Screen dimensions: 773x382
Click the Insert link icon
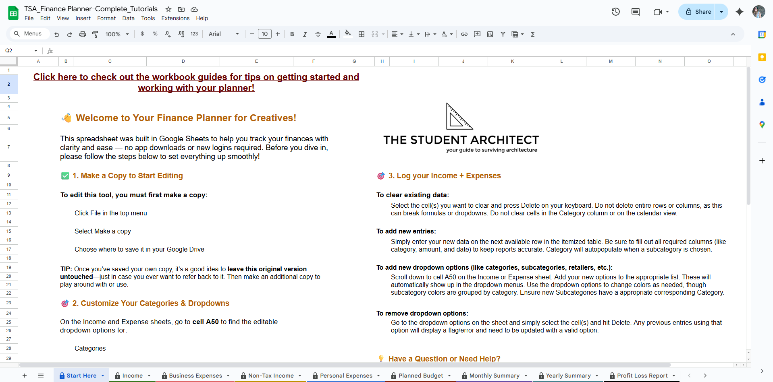pos(464,34)
